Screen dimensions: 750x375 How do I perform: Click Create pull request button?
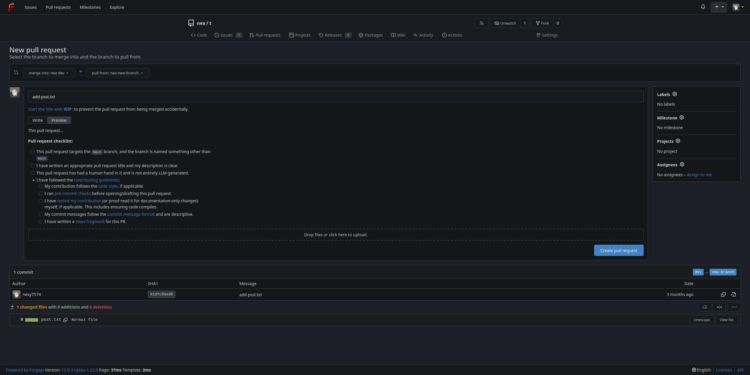pyautogui.click(x=618, y=251)
